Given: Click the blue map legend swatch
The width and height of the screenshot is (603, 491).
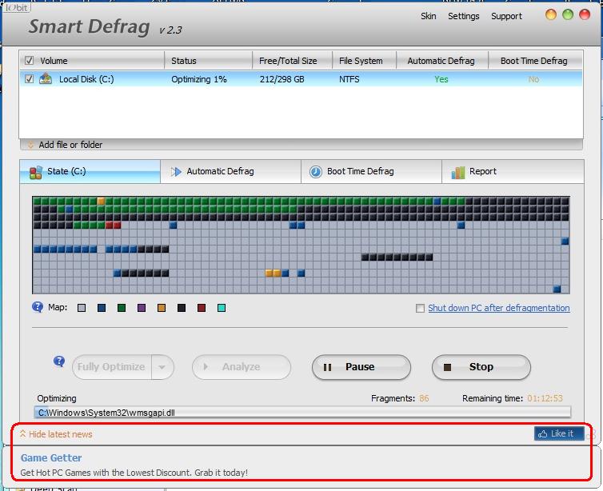Looking at the screenshot, I should [x=102, y=308].
